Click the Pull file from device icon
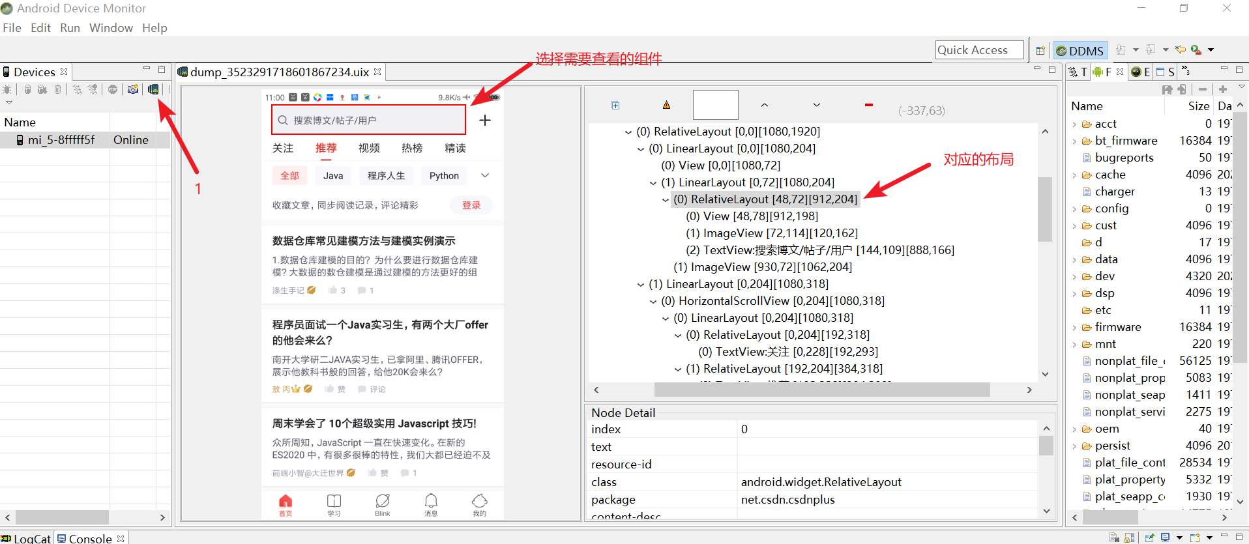This screenshot has height=544, width=1249. point(1167,89)
